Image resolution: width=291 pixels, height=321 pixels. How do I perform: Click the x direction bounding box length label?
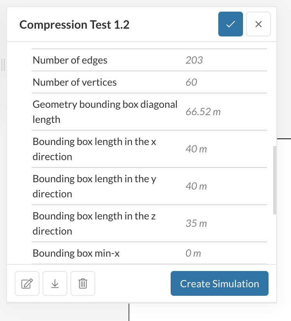pyautogui.click(x=94, y=149)
